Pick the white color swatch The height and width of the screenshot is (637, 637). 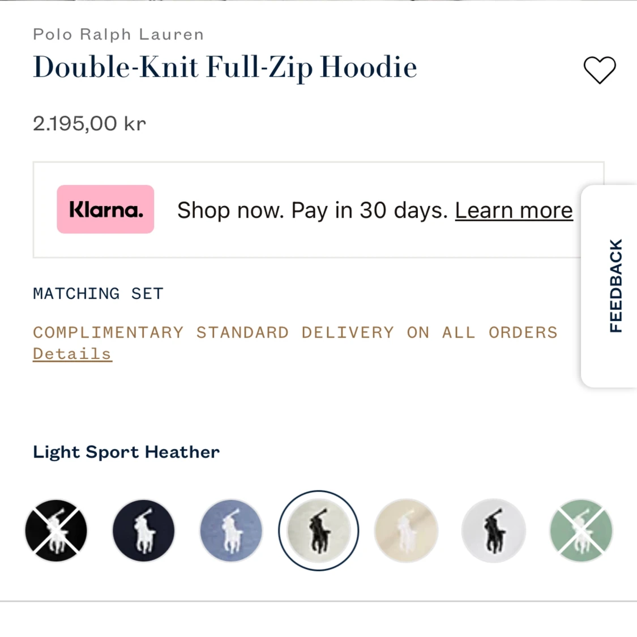(494, 531)
